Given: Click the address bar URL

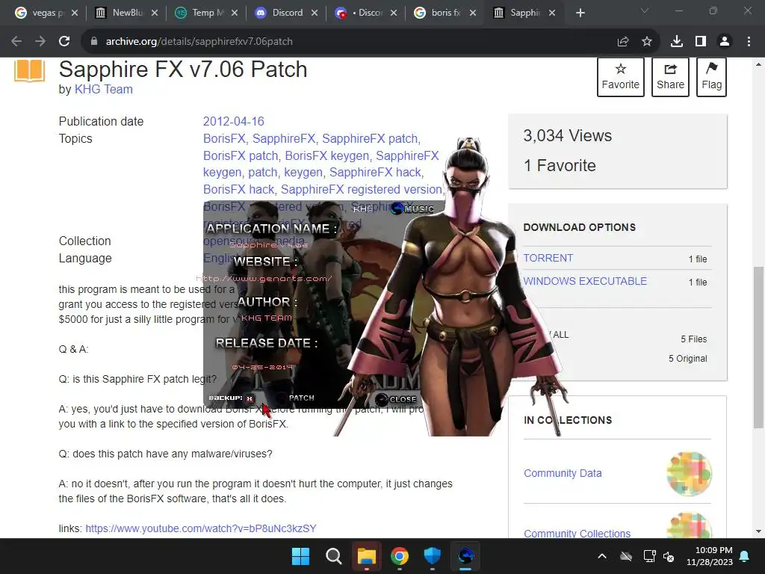Looking at the screenshot, I should tap(199, 42).
